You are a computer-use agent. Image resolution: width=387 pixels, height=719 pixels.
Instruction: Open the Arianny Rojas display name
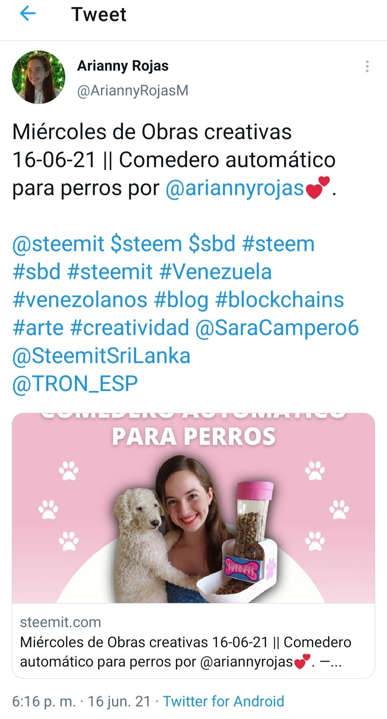tap(123, 66)
